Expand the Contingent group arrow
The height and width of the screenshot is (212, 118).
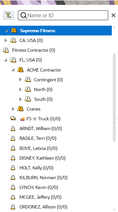pos(20,79)
